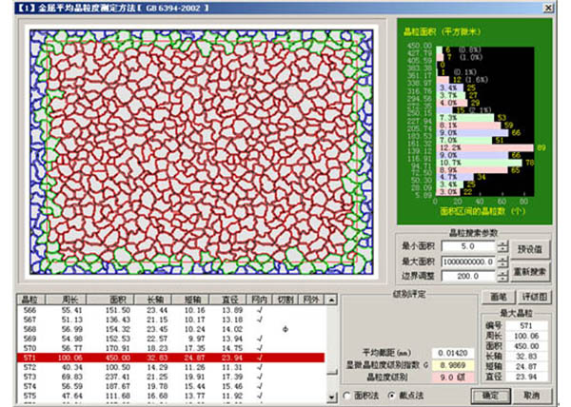This screenshot has width=571, height=407.
Task: Increase 最小面积 with its spinner up arrow
Action: coord(502,243)
